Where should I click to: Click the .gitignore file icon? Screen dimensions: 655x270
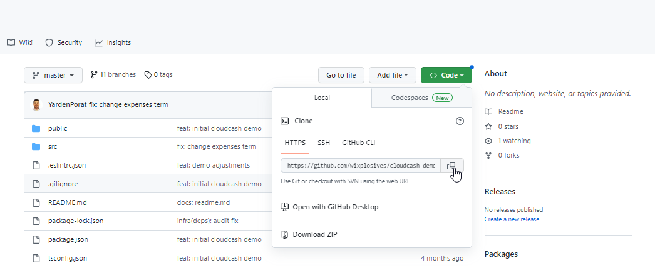tap(36, 184)
